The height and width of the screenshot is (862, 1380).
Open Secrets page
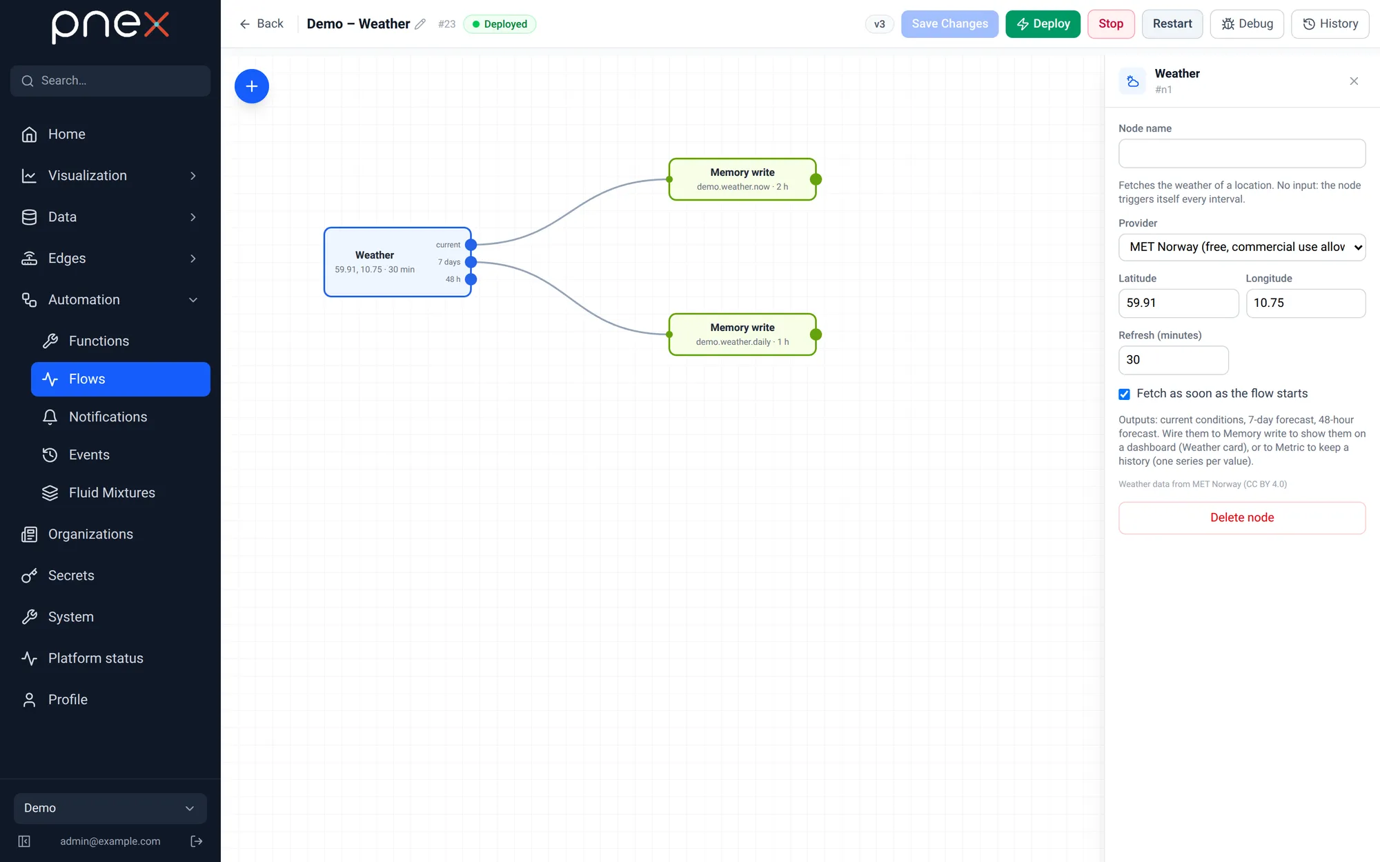click(110, 576)
